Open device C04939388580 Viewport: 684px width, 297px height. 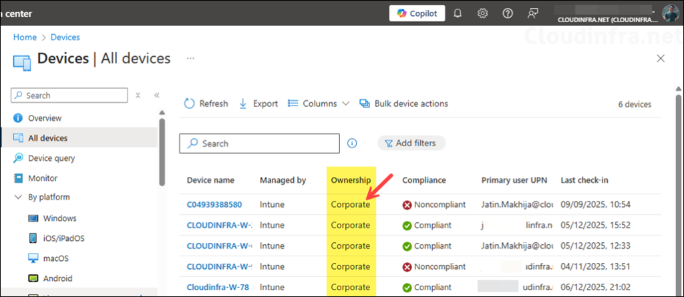(214, 204)
